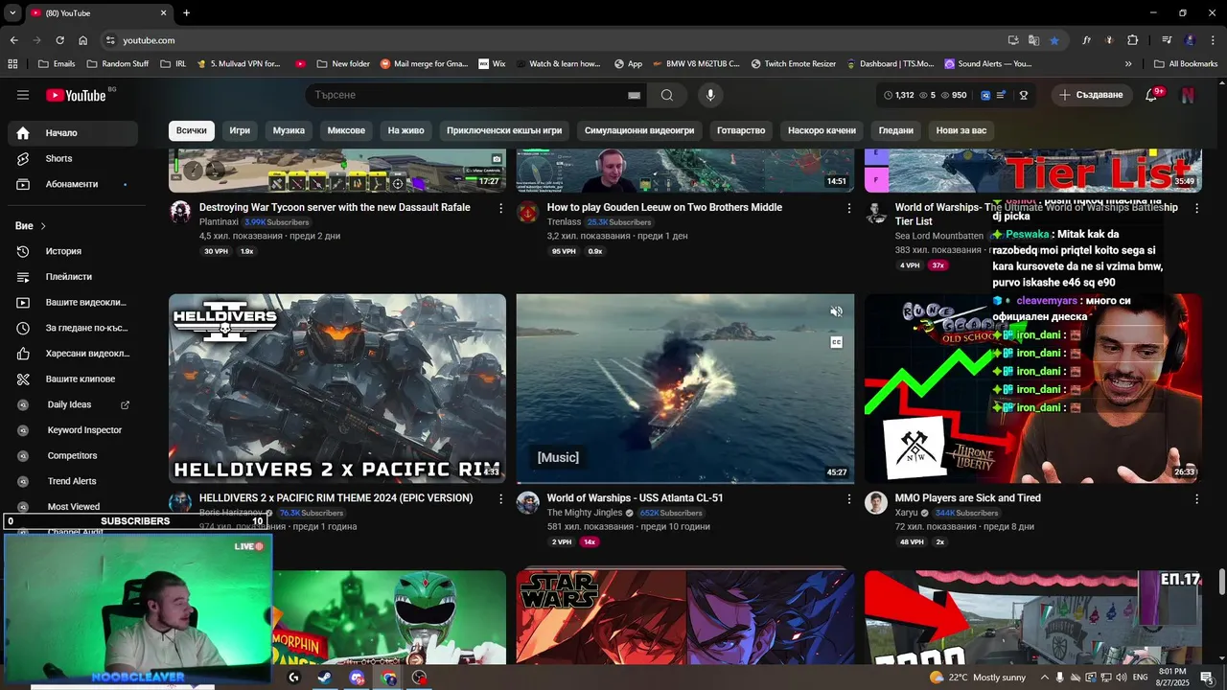The image size is (1227, 690).
Task: Open the HELLDIVERS 2 x PACIFIC RIM thumbnail
Action: (337, 389)
